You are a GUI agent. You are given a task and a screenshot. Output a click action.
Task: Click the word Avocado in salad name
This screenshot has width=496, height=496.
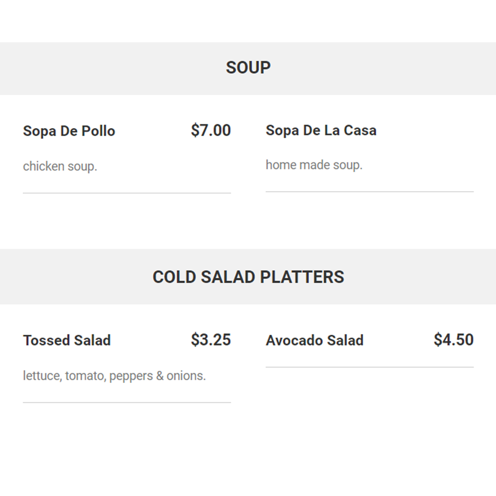point(294,340)
